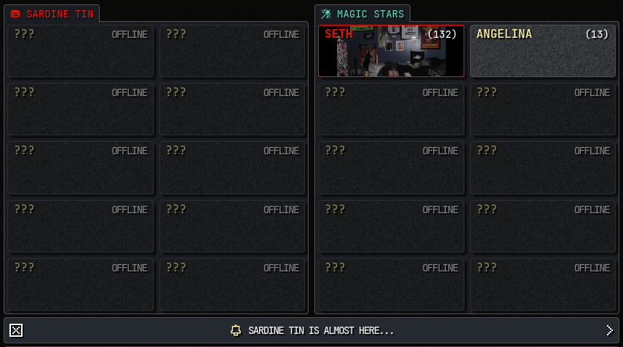Click Angelina's viewer count (13)

[x=597, y=34]
